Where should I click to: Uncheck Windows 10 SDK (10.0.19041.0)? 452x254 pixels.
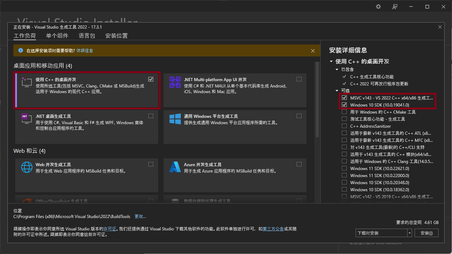(344, 105)
